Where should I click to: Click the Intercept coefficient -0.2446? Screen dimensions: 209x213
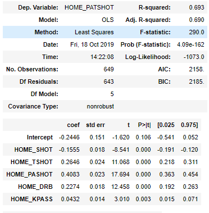click(69, 137)
